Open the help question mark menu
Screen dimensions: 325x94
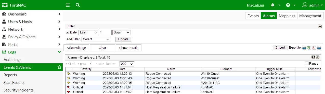[288, 5]
